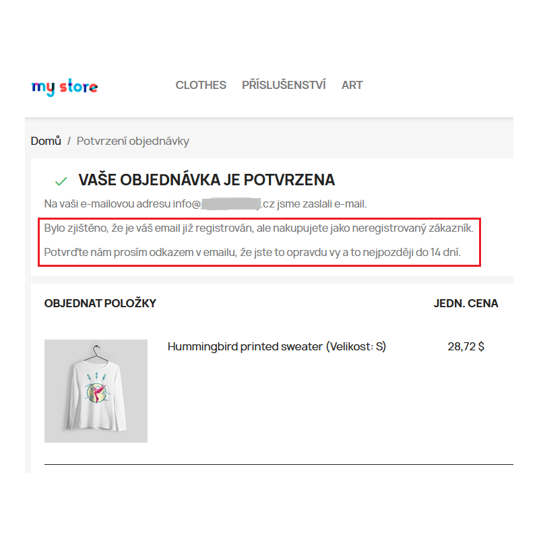Click the VAŠE OBJEDNÁVKA JE POTVRZENA heading

[207, 180]
